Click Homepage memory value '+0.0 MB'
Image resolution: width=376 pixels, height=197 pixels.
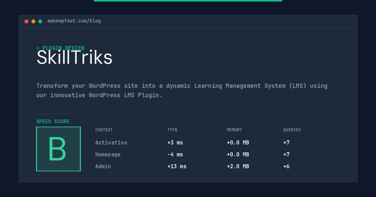point(238,154)
